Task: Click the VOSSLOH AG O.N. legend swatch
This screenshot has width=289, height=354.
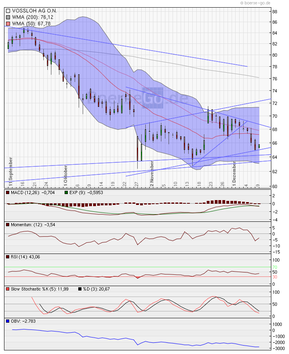Action: [x=8, y=10]
